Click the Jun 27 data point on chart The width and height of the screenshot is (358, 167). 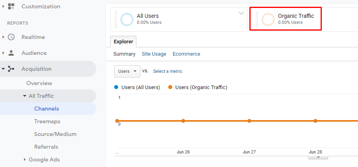click(x=249, y=121)
